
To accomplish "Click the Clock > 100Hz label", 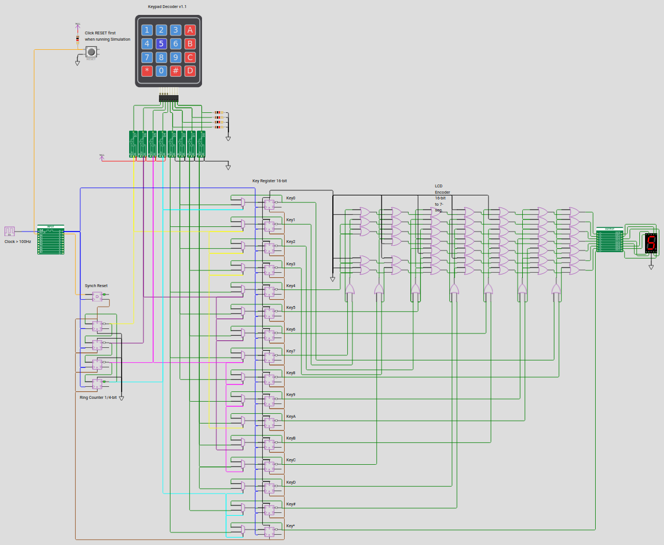I will pyautogui.click(x=18, y=242).
